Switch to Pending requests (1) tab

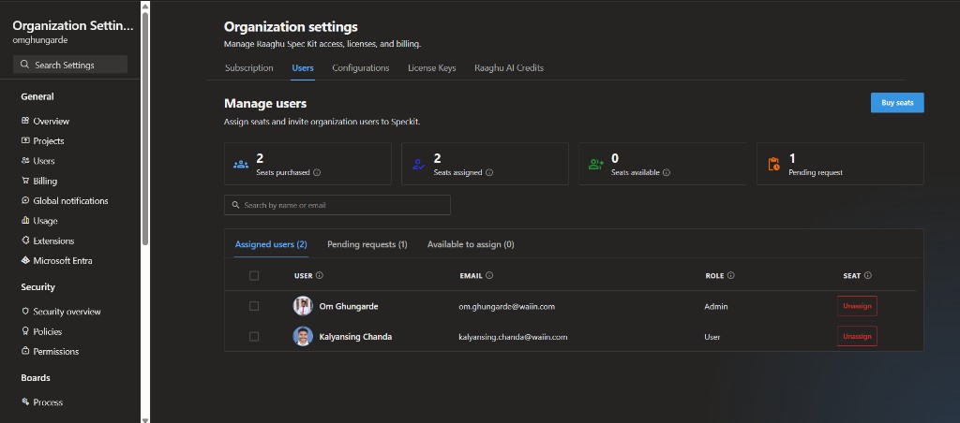point(367,244)
